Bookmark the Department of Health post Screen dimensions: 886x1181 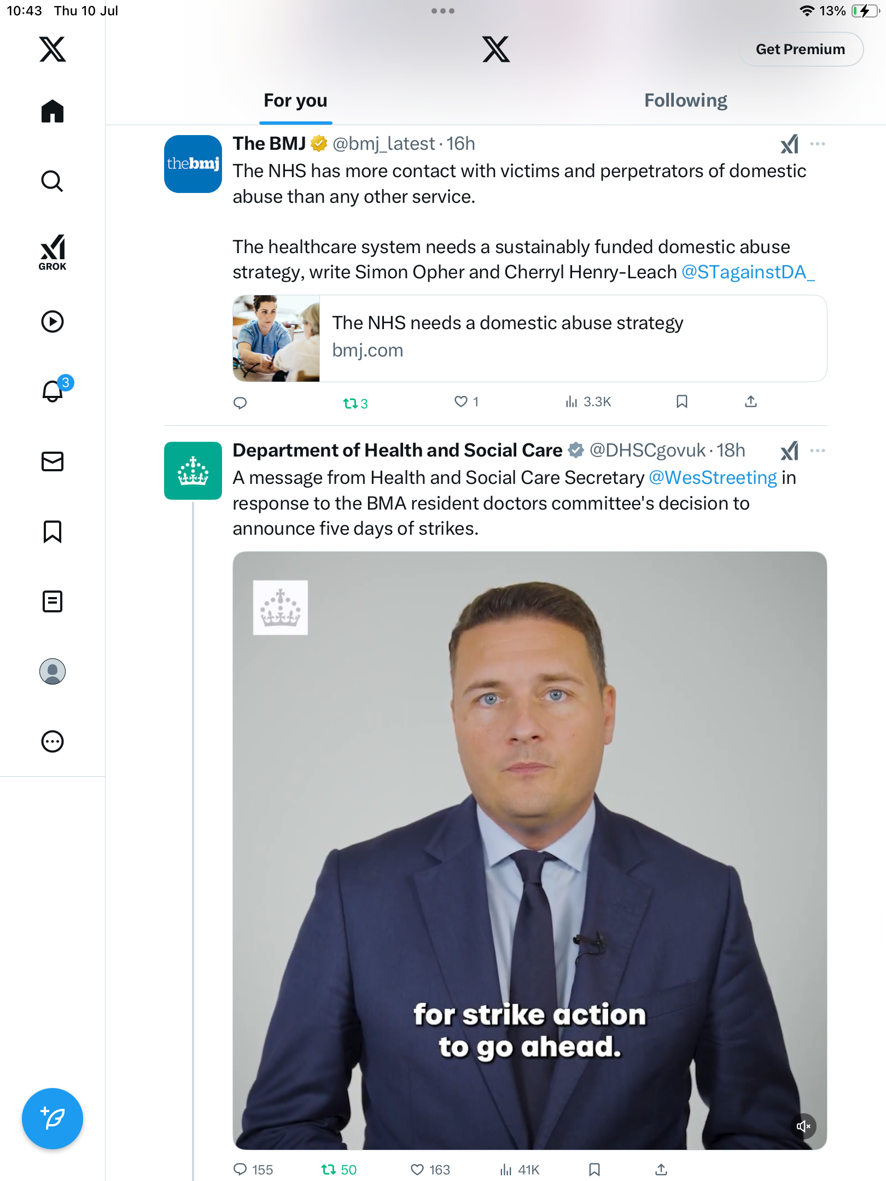point(594,1170)
